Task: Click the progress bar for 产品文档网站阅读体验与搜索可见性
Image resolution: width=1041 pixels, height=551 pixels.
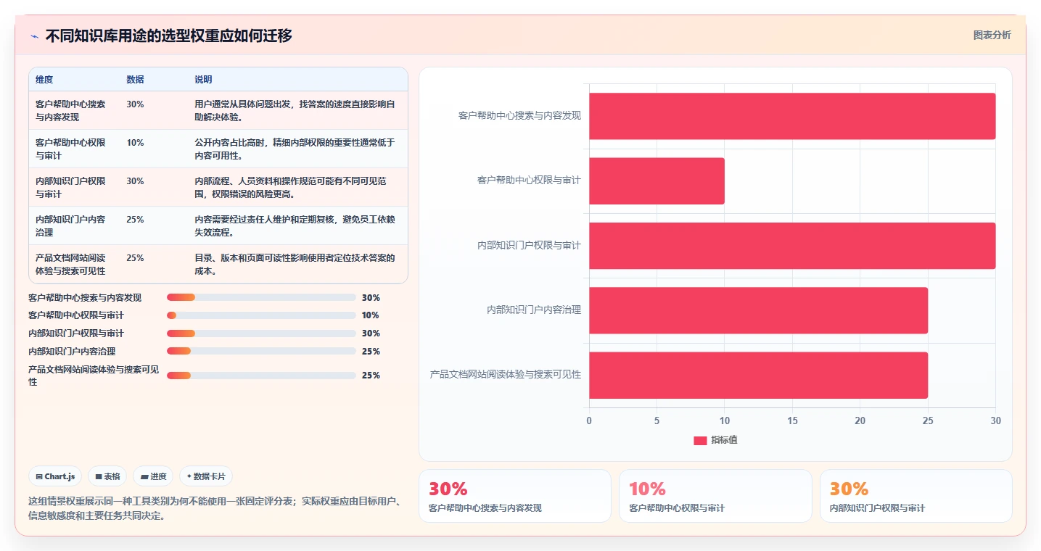Action: click(261, 376)
